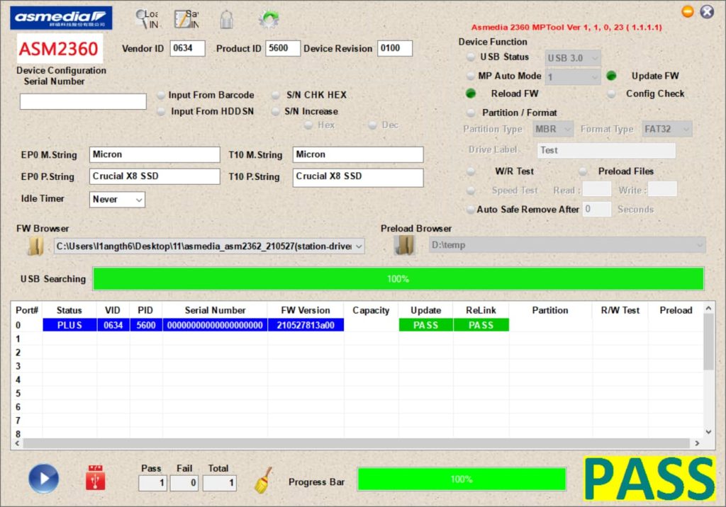
Task: Enable the Update FW option
Action: point(611,76)
